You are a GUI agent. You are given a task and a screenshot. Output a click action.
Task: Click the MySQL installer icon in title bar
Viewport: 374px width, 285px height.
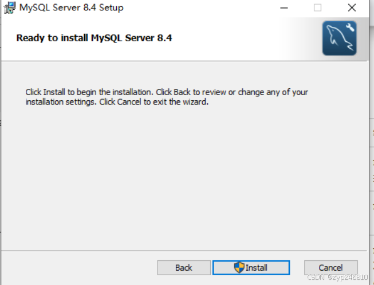10,7
